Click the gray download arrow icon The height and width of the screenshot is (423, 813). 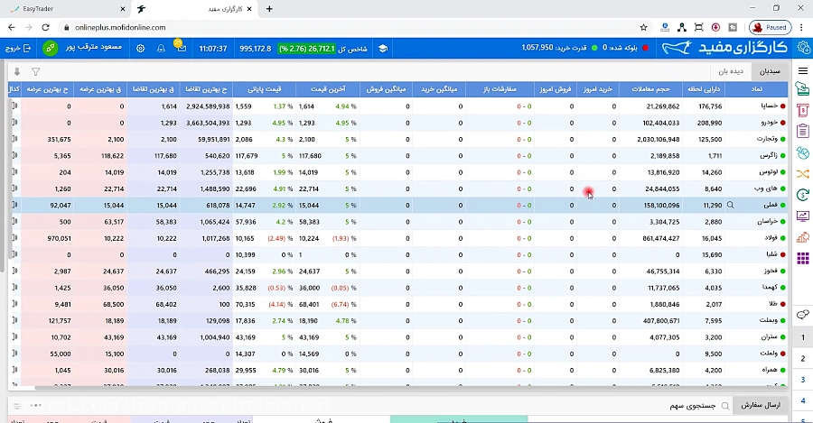[x=17, y=72]
